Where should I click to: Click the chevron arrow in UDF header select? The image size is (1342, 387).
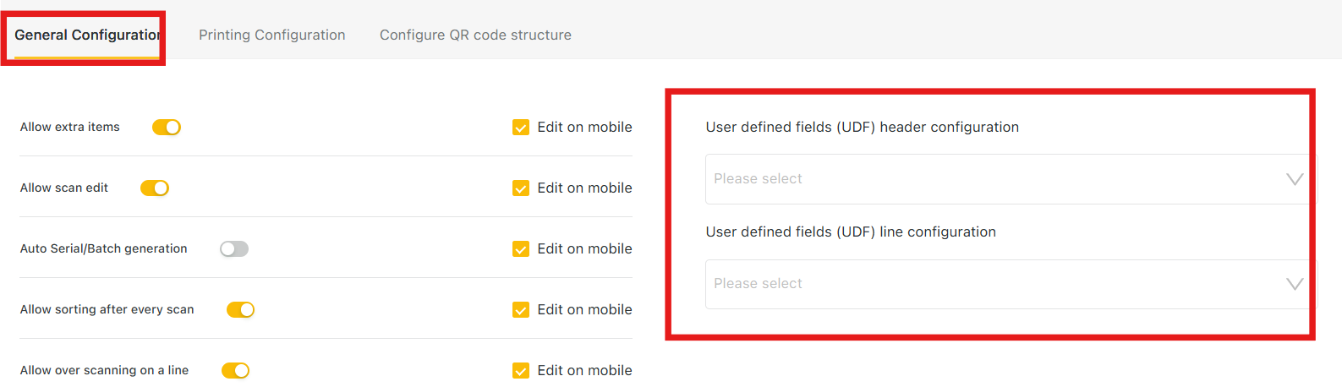point(1294,179)
